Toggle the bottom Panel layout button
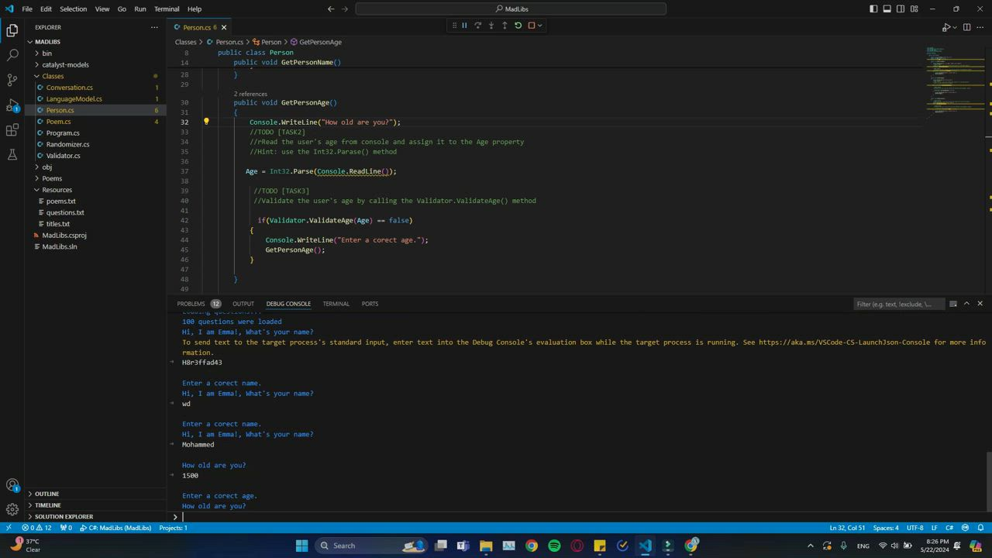Image resolution: width=992 pixels, height=558 pixels. pos(887,9)
